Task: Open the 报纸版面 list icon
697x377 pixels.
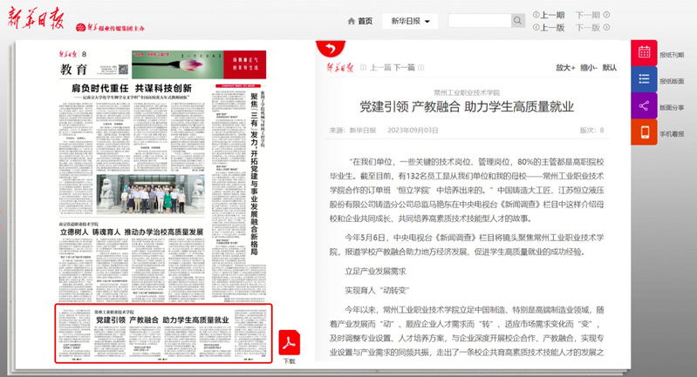Action: point(644,79)
